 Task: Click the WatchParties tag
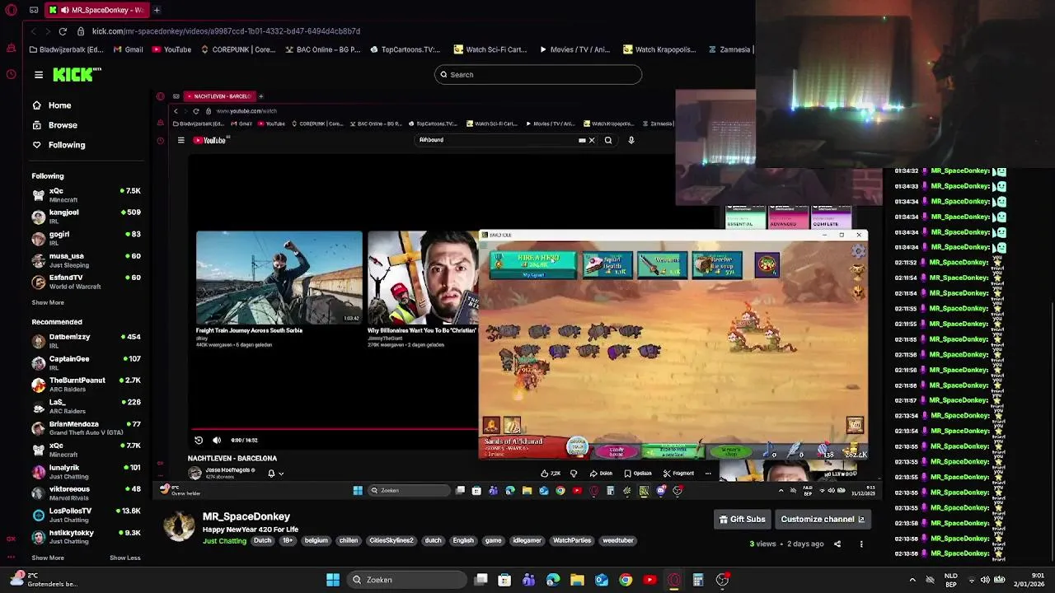(x=572, y=541)
